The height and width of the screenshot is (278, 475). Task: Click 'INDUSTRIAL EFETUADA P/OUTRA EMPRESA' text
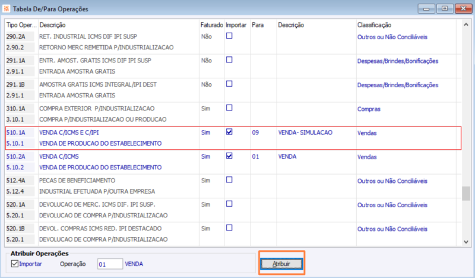[97, 191]
